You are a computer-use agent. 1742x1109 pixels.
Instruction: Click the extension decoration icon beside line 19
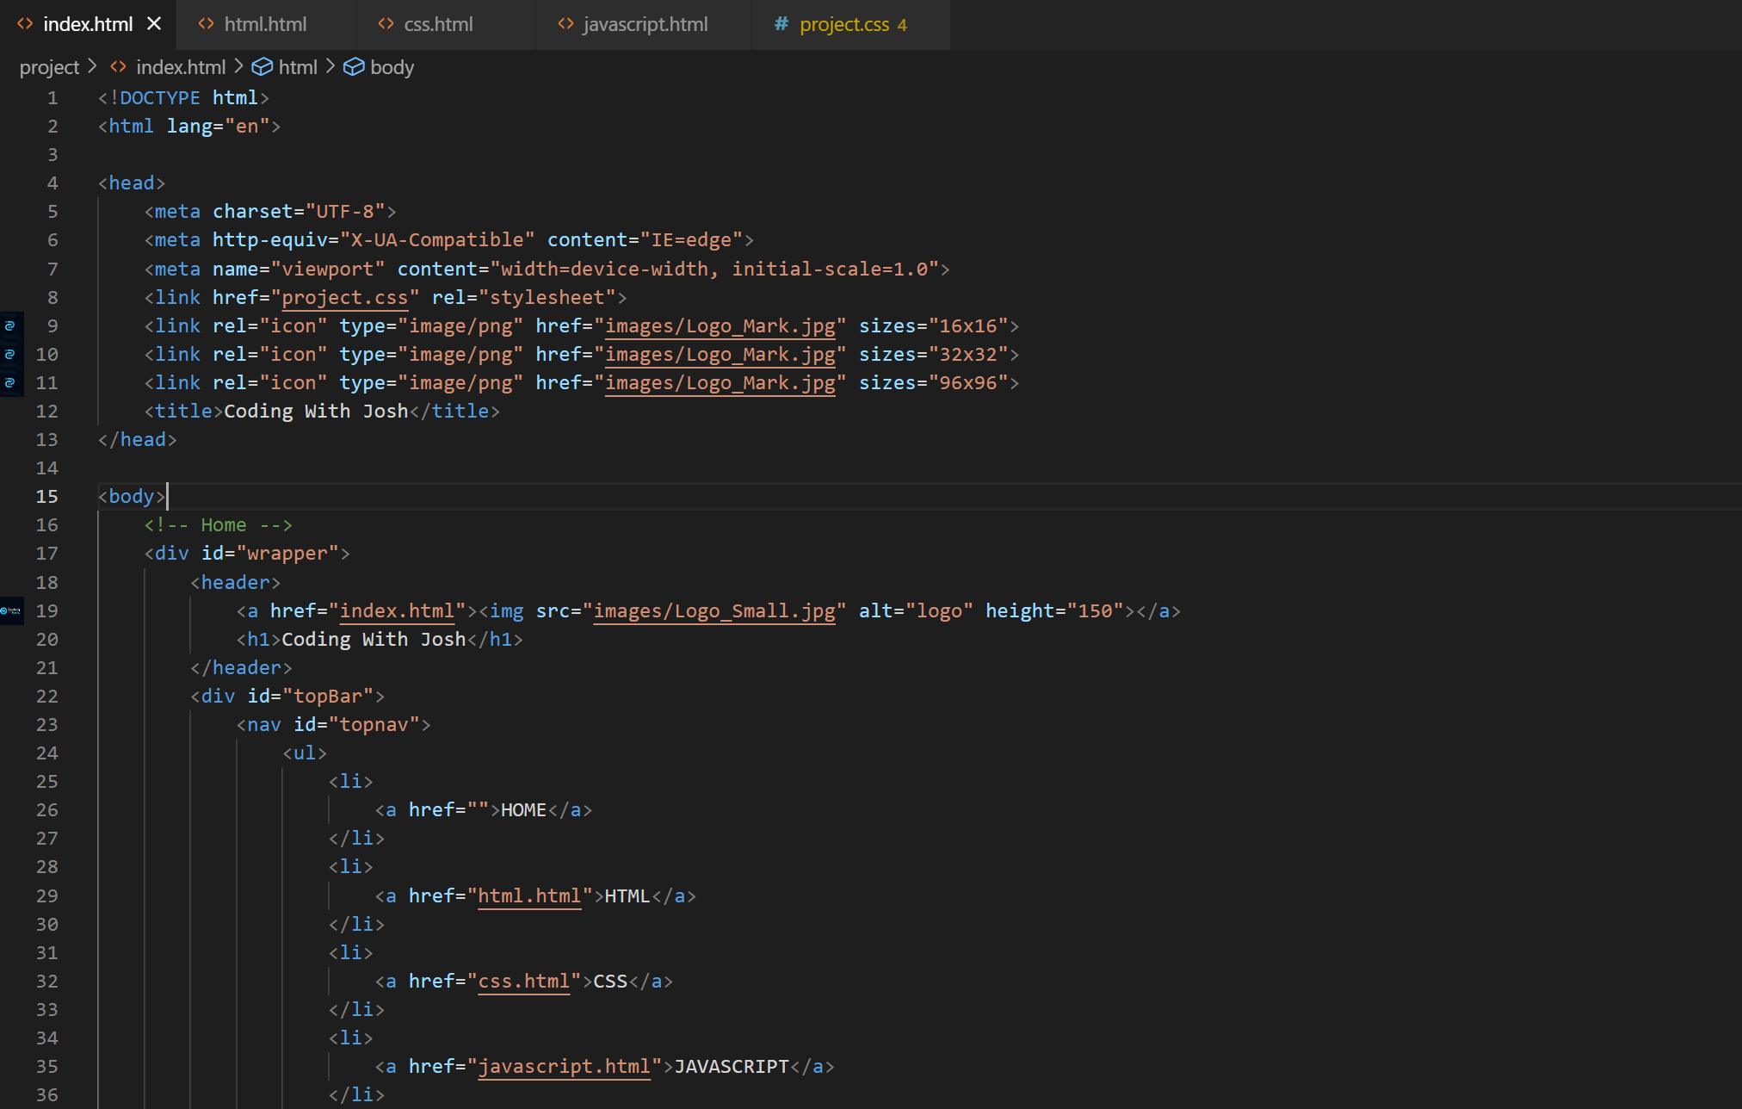[11, 611]
